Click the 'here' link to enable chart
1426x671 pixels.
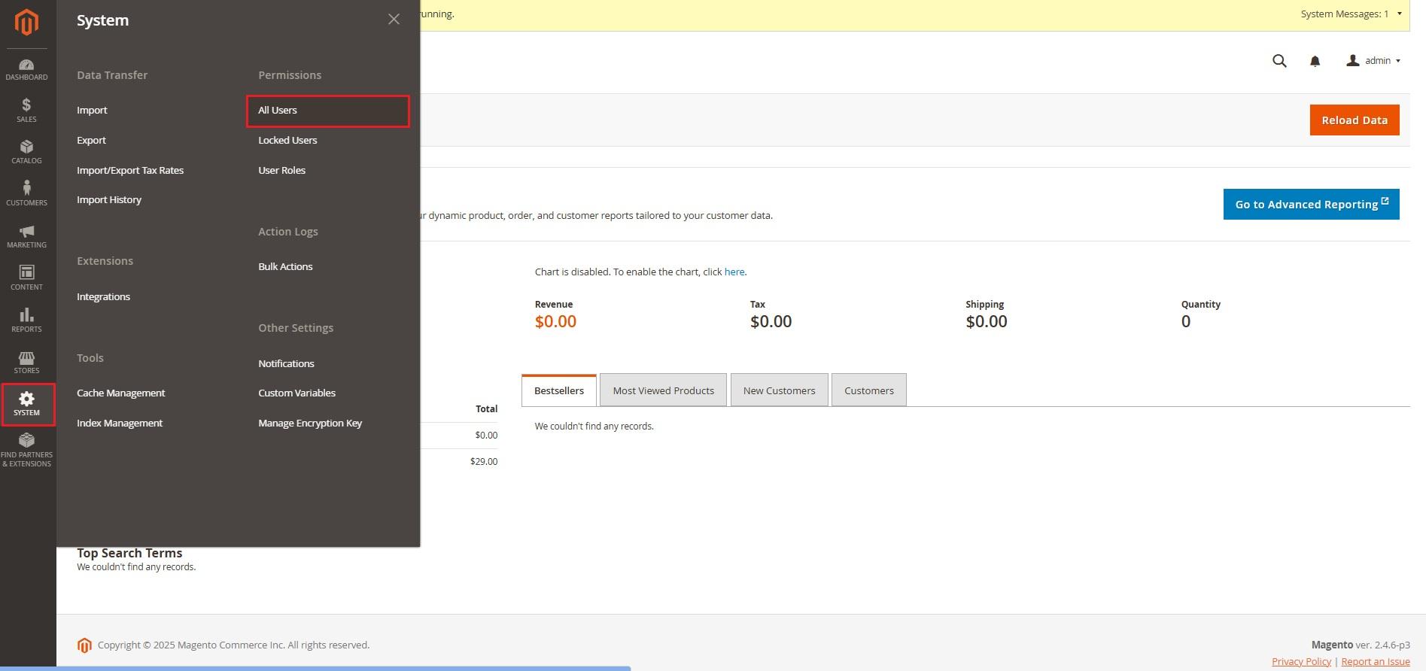coord(734,272)
